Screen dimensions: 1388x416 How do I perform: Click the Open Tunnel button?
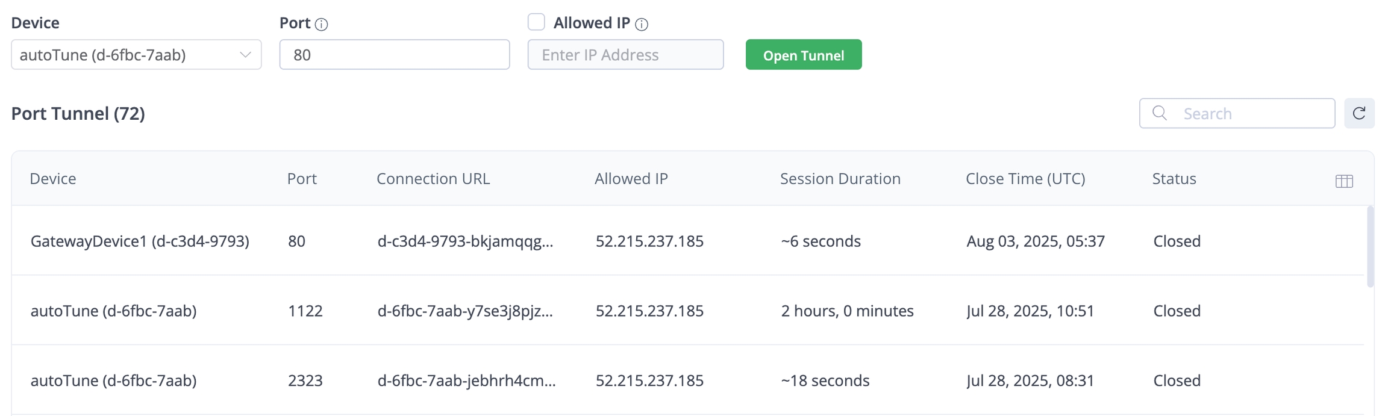(803, 55)
